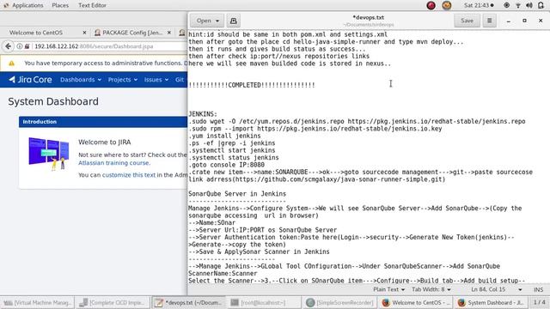Switch to devops.txt taskbar item

(x=189, y=303)
